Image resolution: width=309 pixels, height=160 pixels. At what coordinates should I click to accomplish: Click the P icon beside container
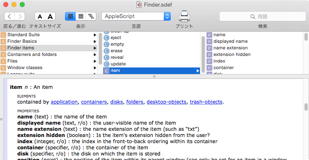pyautogui.click(x=209, y=68)
